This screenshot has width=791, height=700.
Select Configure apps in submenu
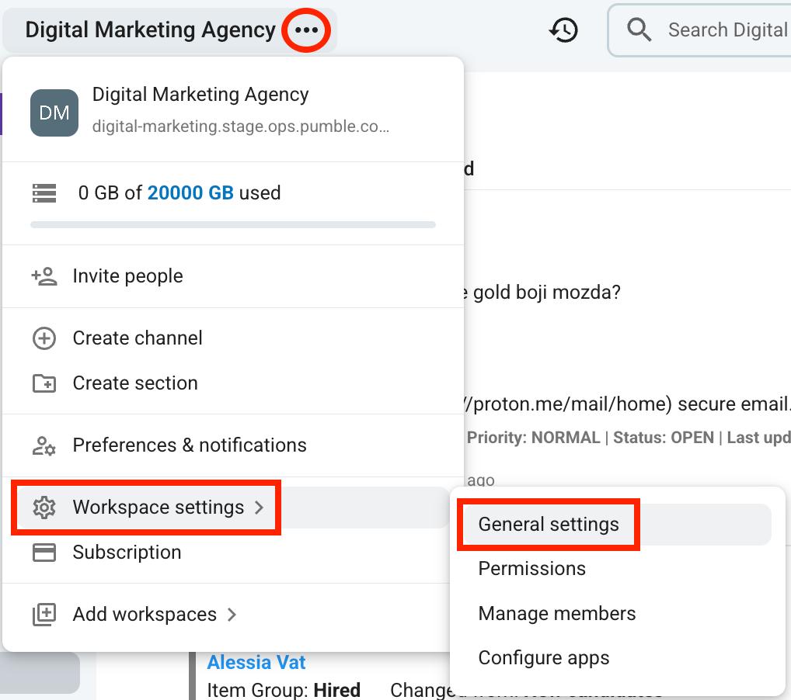pyautogui.click(x=618, y=658)
